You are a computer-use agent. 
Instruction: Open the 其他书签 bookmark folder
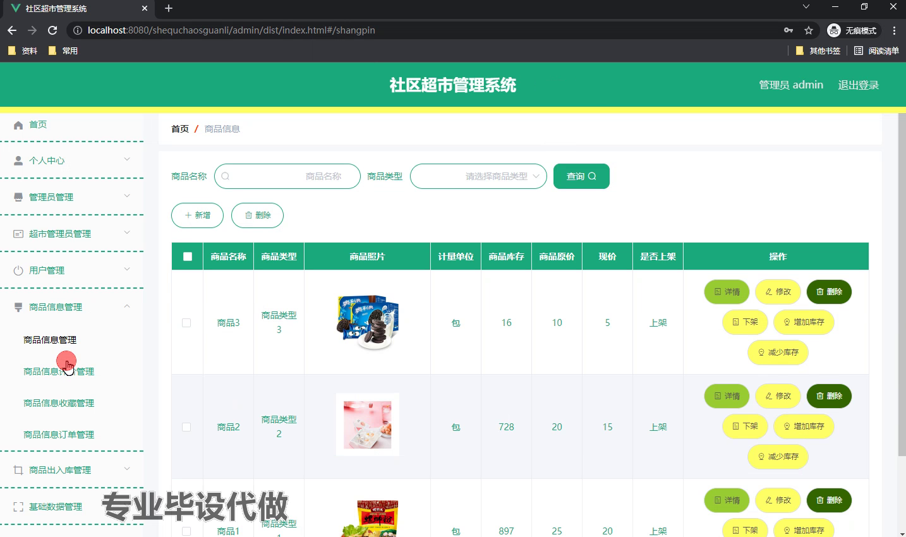click(x=818, y=51)
